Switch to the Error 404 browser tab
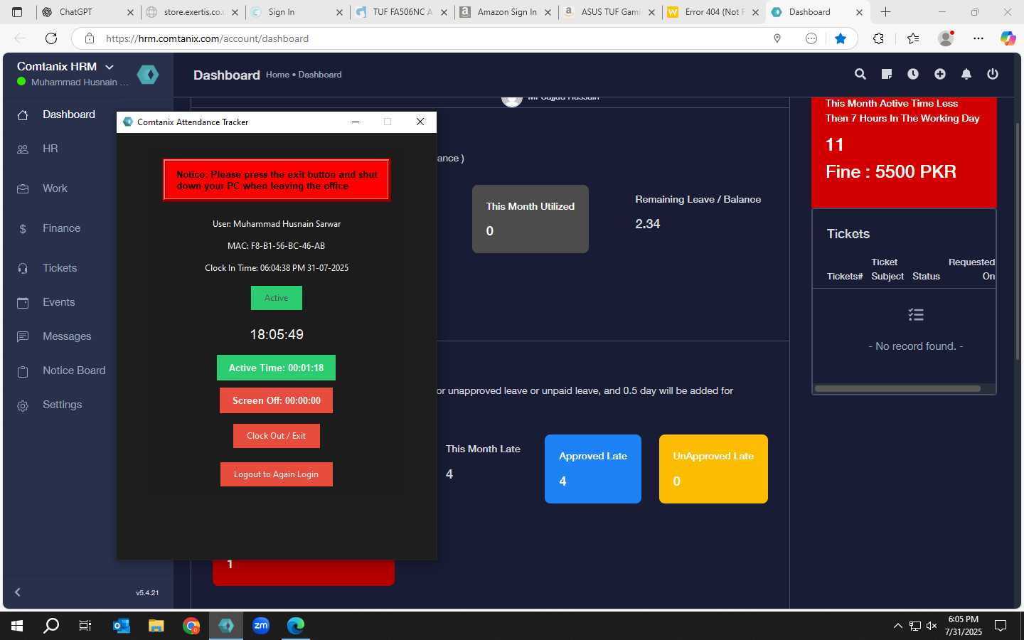Screen dimensions: 1024x640 [714, 12]
